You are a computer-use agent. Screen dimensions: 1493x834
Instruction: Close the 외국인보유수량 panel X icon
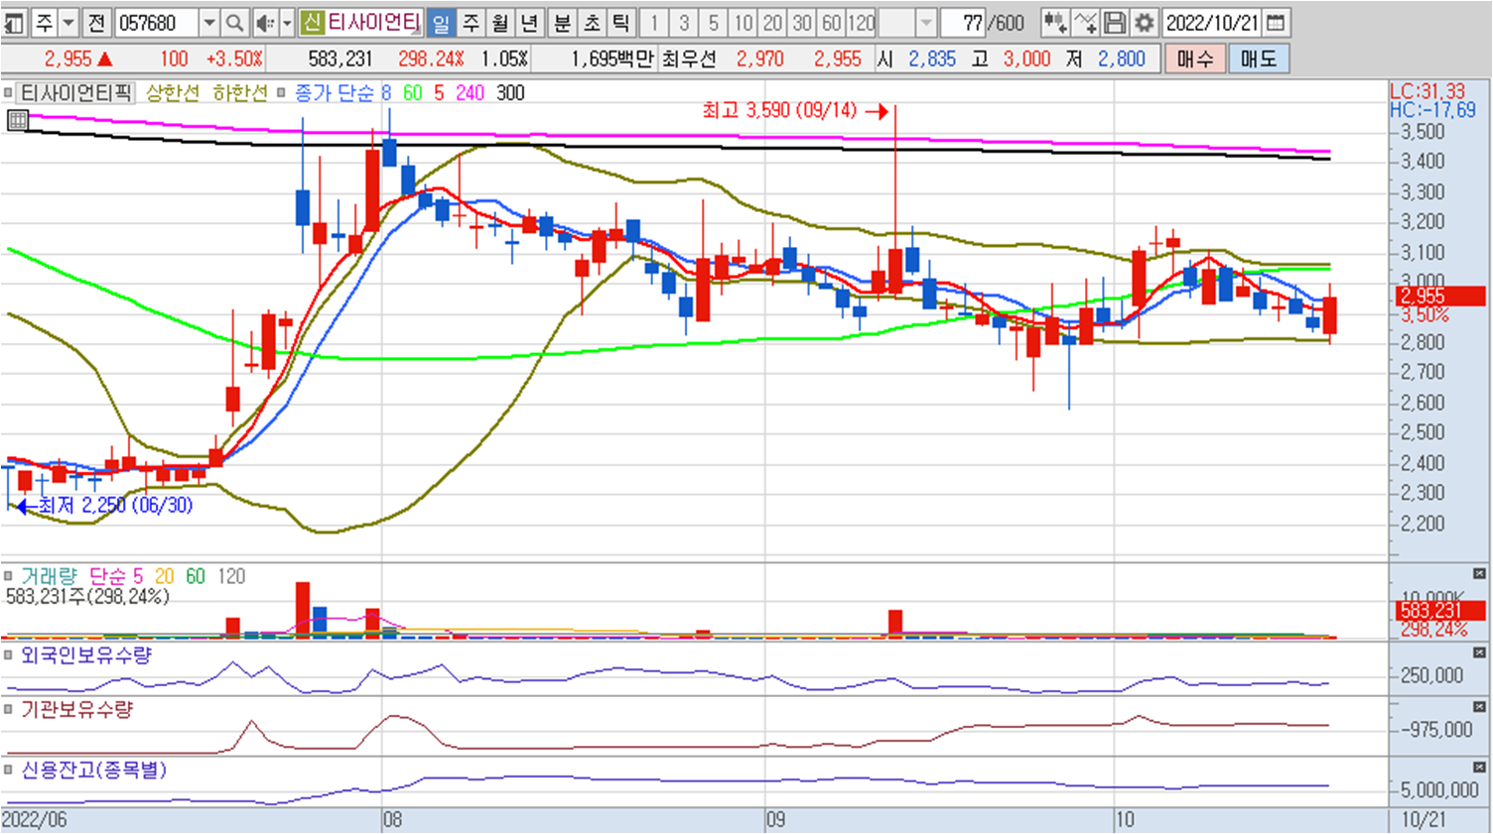pos(1479,653)
